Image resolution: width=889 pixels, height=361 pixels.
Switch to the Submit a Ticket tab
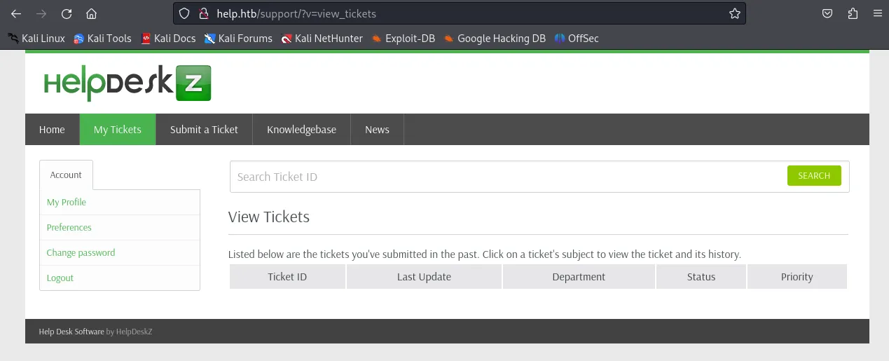(x=204, y=130)
